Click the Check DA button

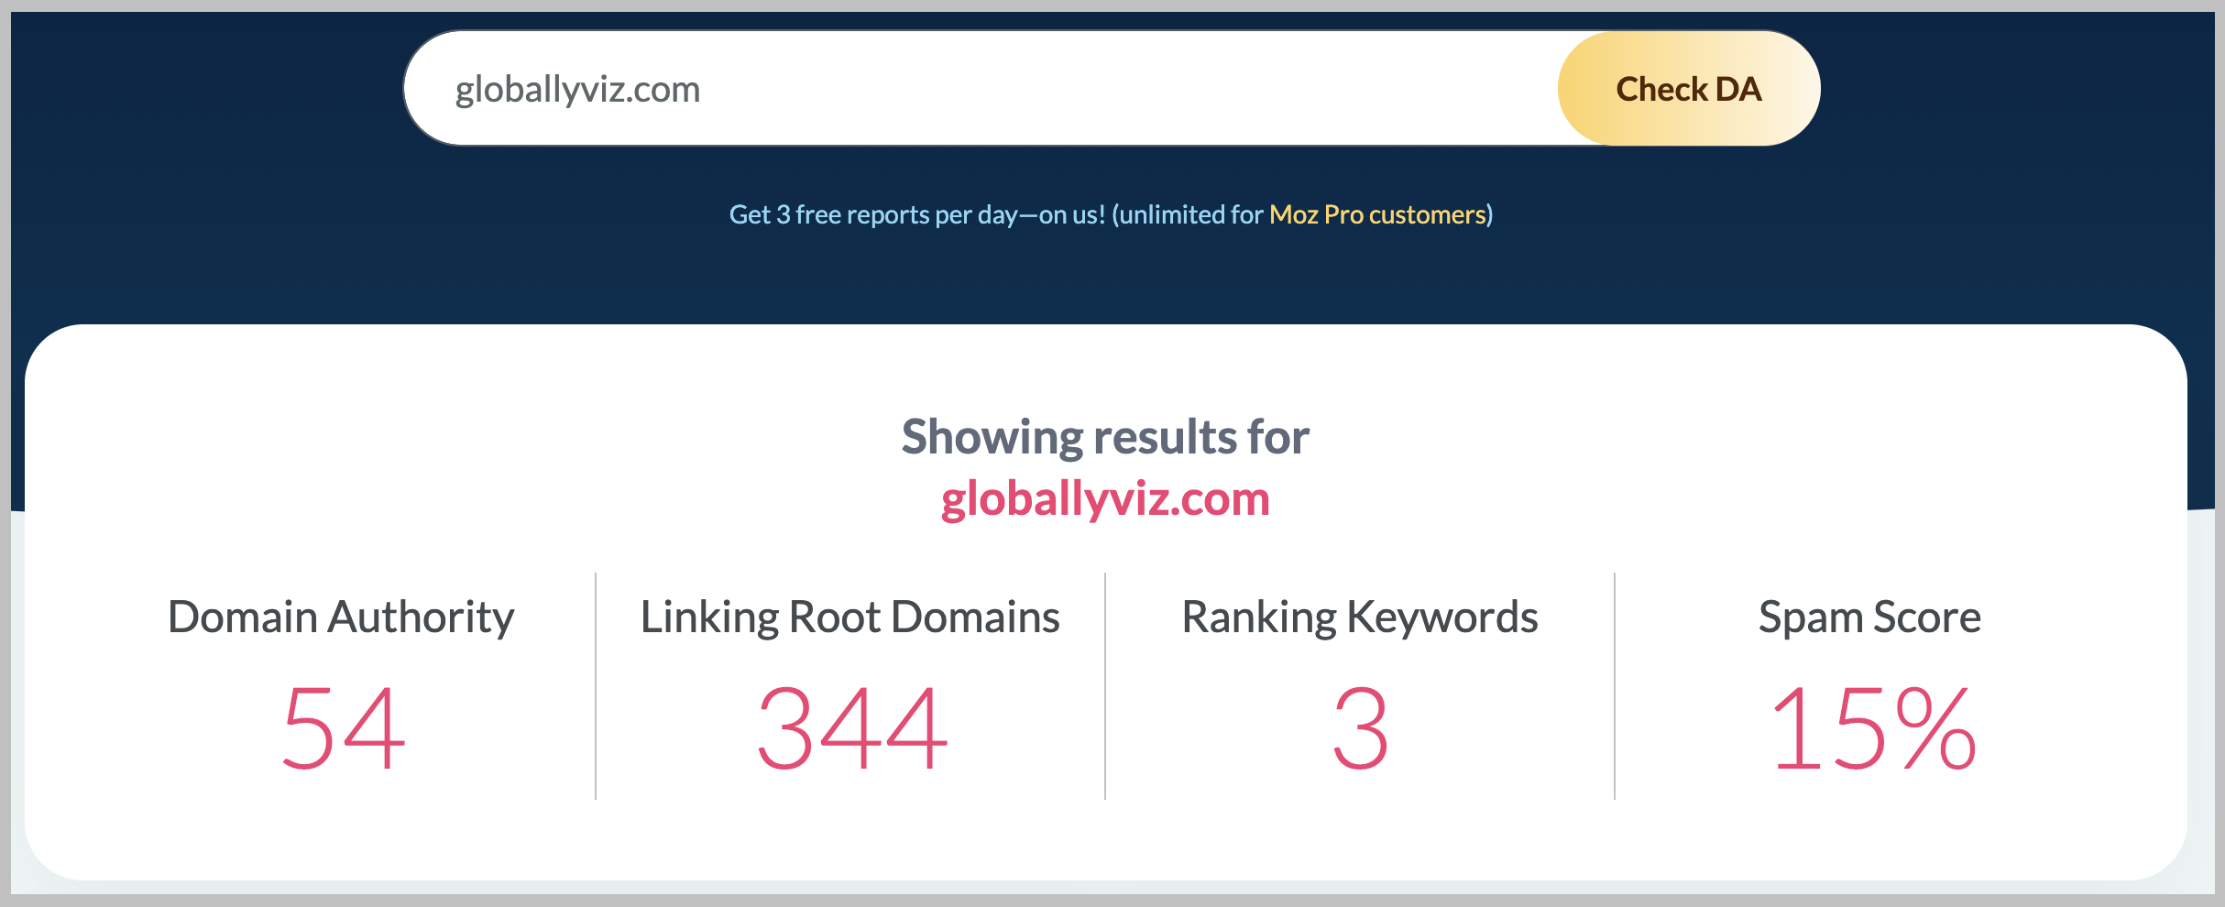click(x=1688, y=89)
